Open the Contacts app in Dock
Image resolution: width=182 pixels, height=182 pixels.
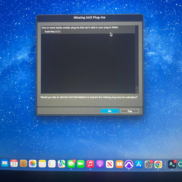pyautogui.click(x=23, y=164)
